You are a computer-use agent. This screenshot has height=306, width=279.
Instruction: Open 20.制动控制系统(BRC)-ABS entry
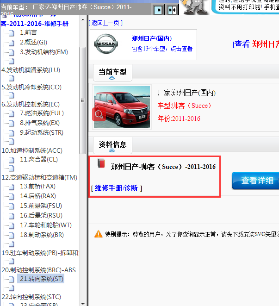[38, 270]
